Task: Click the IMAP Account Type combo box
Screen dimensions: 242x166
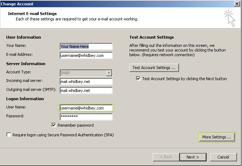Action: [x=86, y=73]
